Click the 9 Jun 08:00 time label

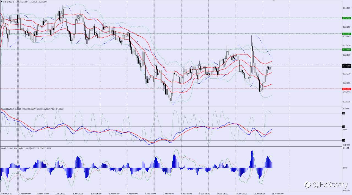pos(223,193)
